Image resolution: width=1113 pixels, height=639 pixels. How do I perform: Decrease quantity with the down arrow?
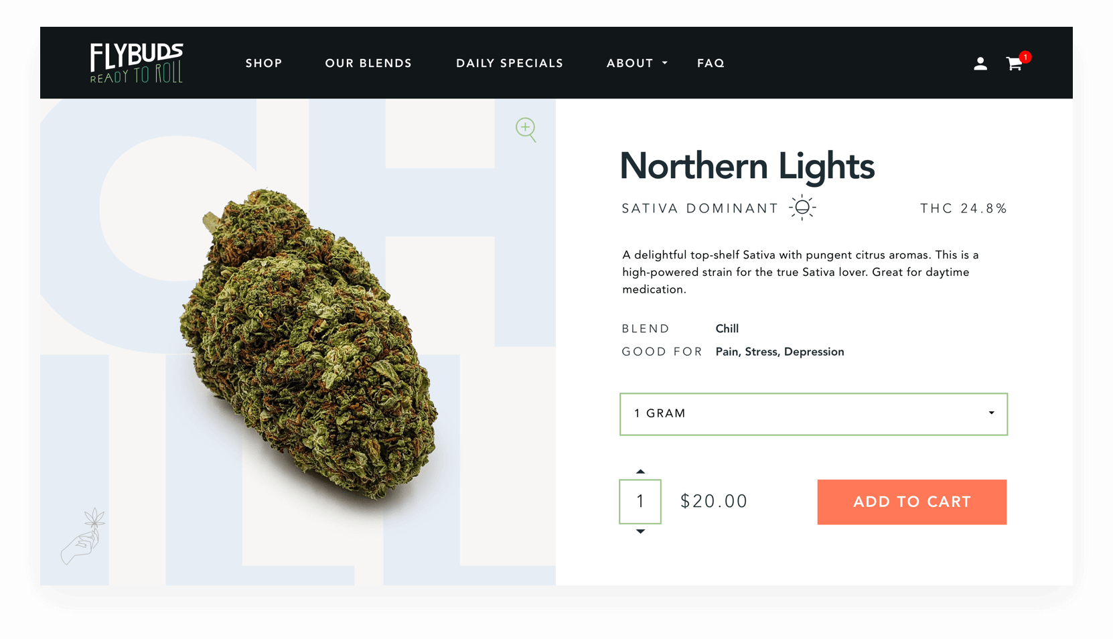click(x=640, y=531)
